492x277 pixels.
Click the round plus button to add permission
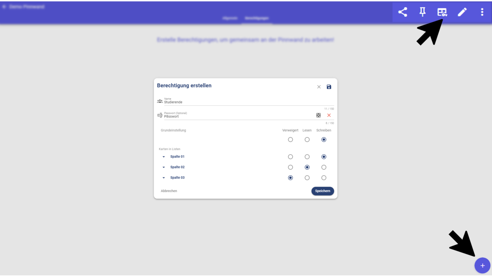click(x=482, y=266)
